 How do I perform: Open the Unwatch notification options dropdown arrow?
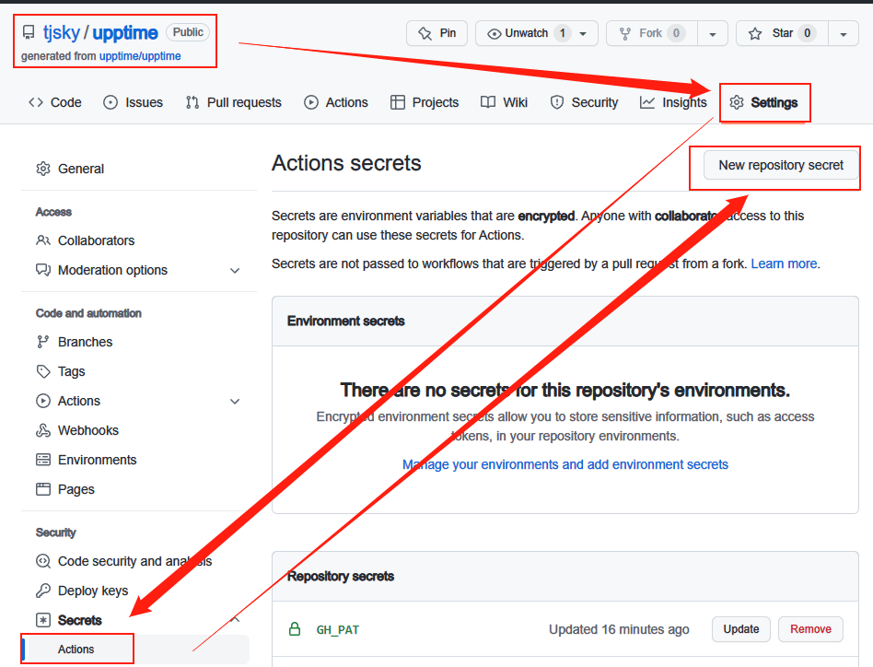coord(583,34)
